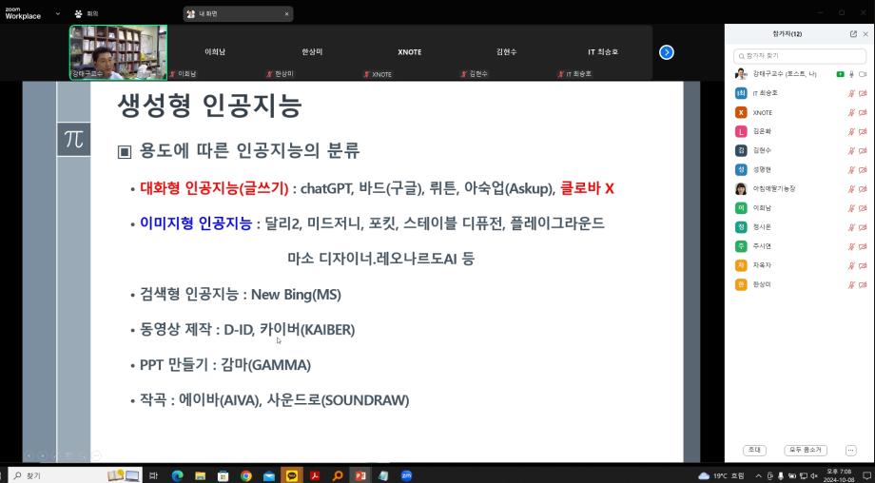Select 강태구교수's video thumbnail

tap(118, 52)
